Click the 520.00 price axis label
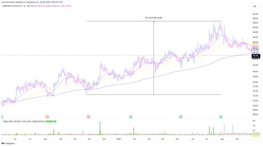Viewport: 263px width, 146px height. coord(255,37)
